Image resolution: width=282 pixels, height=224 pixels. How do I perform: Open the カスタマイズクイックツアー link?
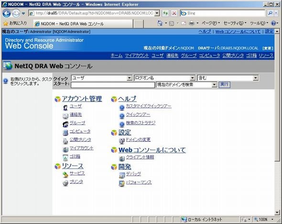[149, 106]
